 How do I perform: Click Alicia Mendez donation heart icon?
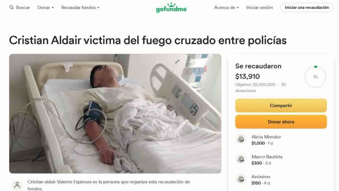(x=241, y=139)
